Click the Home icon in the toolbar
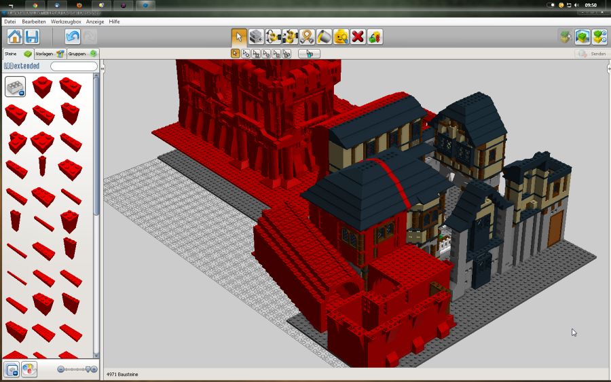The image size is (611, 382). pos(14,37)
